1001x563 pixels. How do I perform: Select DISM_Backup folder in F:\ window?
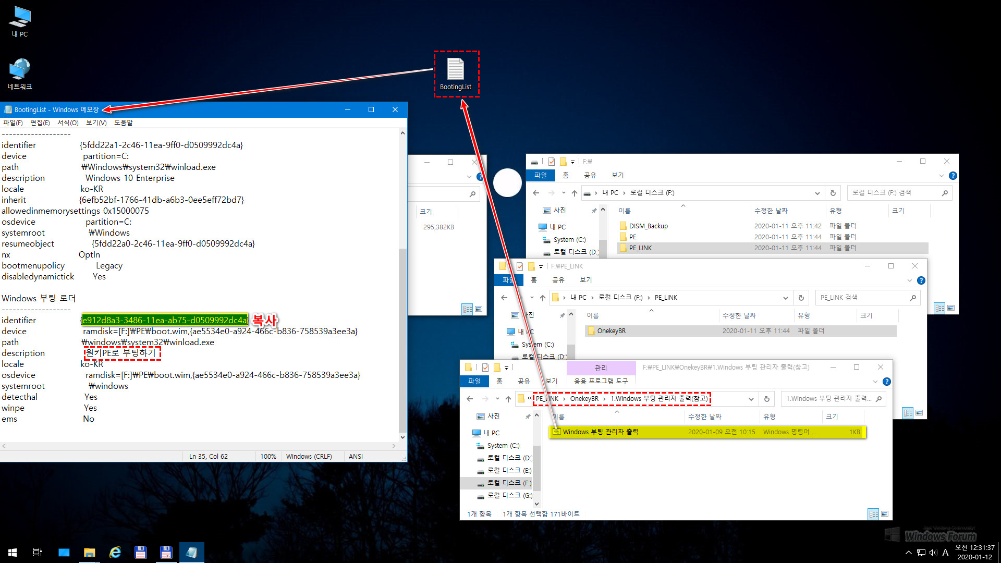pyautogui.click(x=649, y=226)
